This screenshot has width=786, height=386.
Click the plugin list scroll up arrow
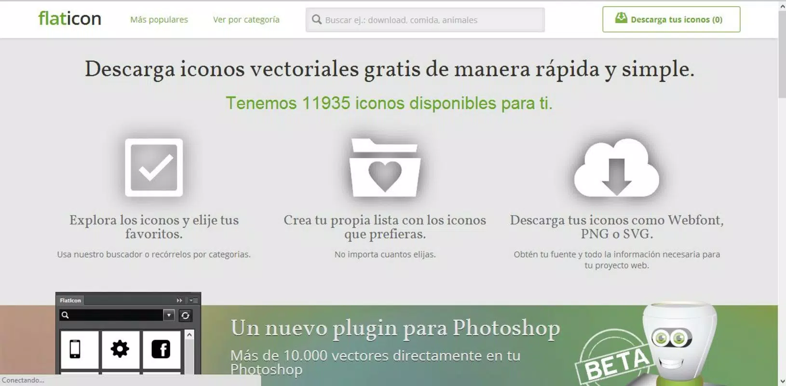pos(190,335)
